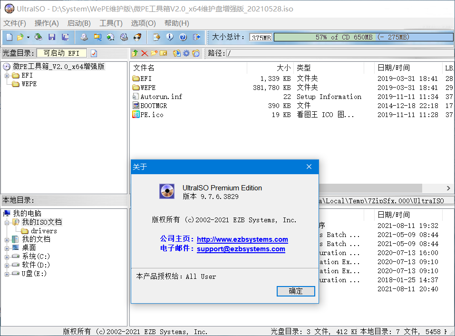Image resolution: width=455 pixels, height=336 pixels.
Task: Click the Save floppy disk icon
Action: click(52, 37)
